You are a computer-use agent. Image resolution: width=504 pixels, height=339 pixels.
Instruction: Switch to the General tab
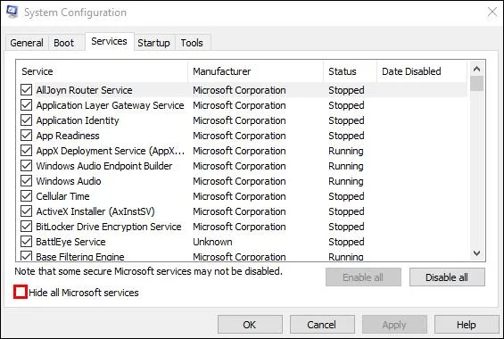point(27,43)
